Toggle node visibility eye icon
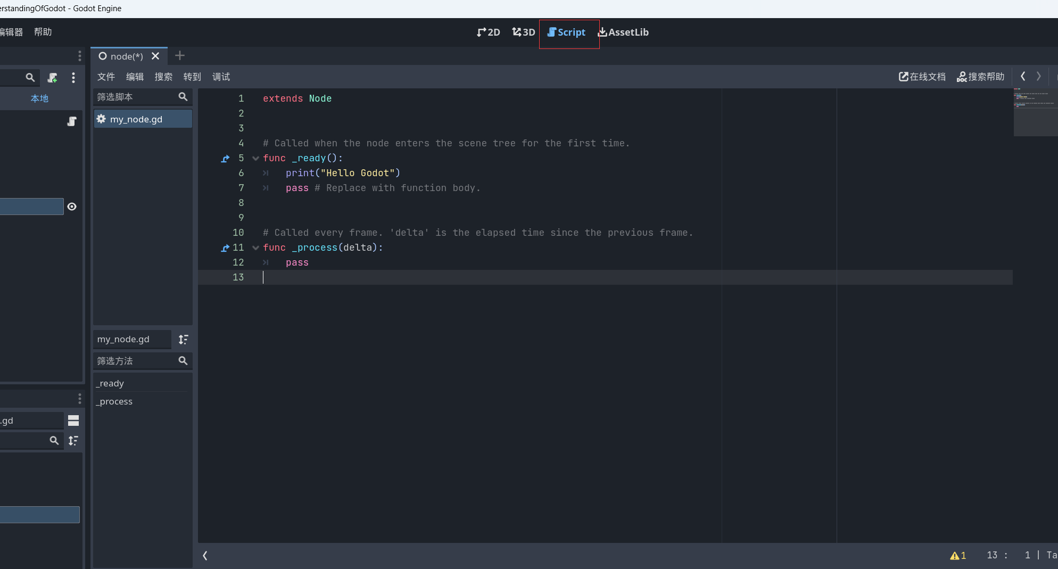This screenshot has height=569, width=1058. [x=72, y=207]
